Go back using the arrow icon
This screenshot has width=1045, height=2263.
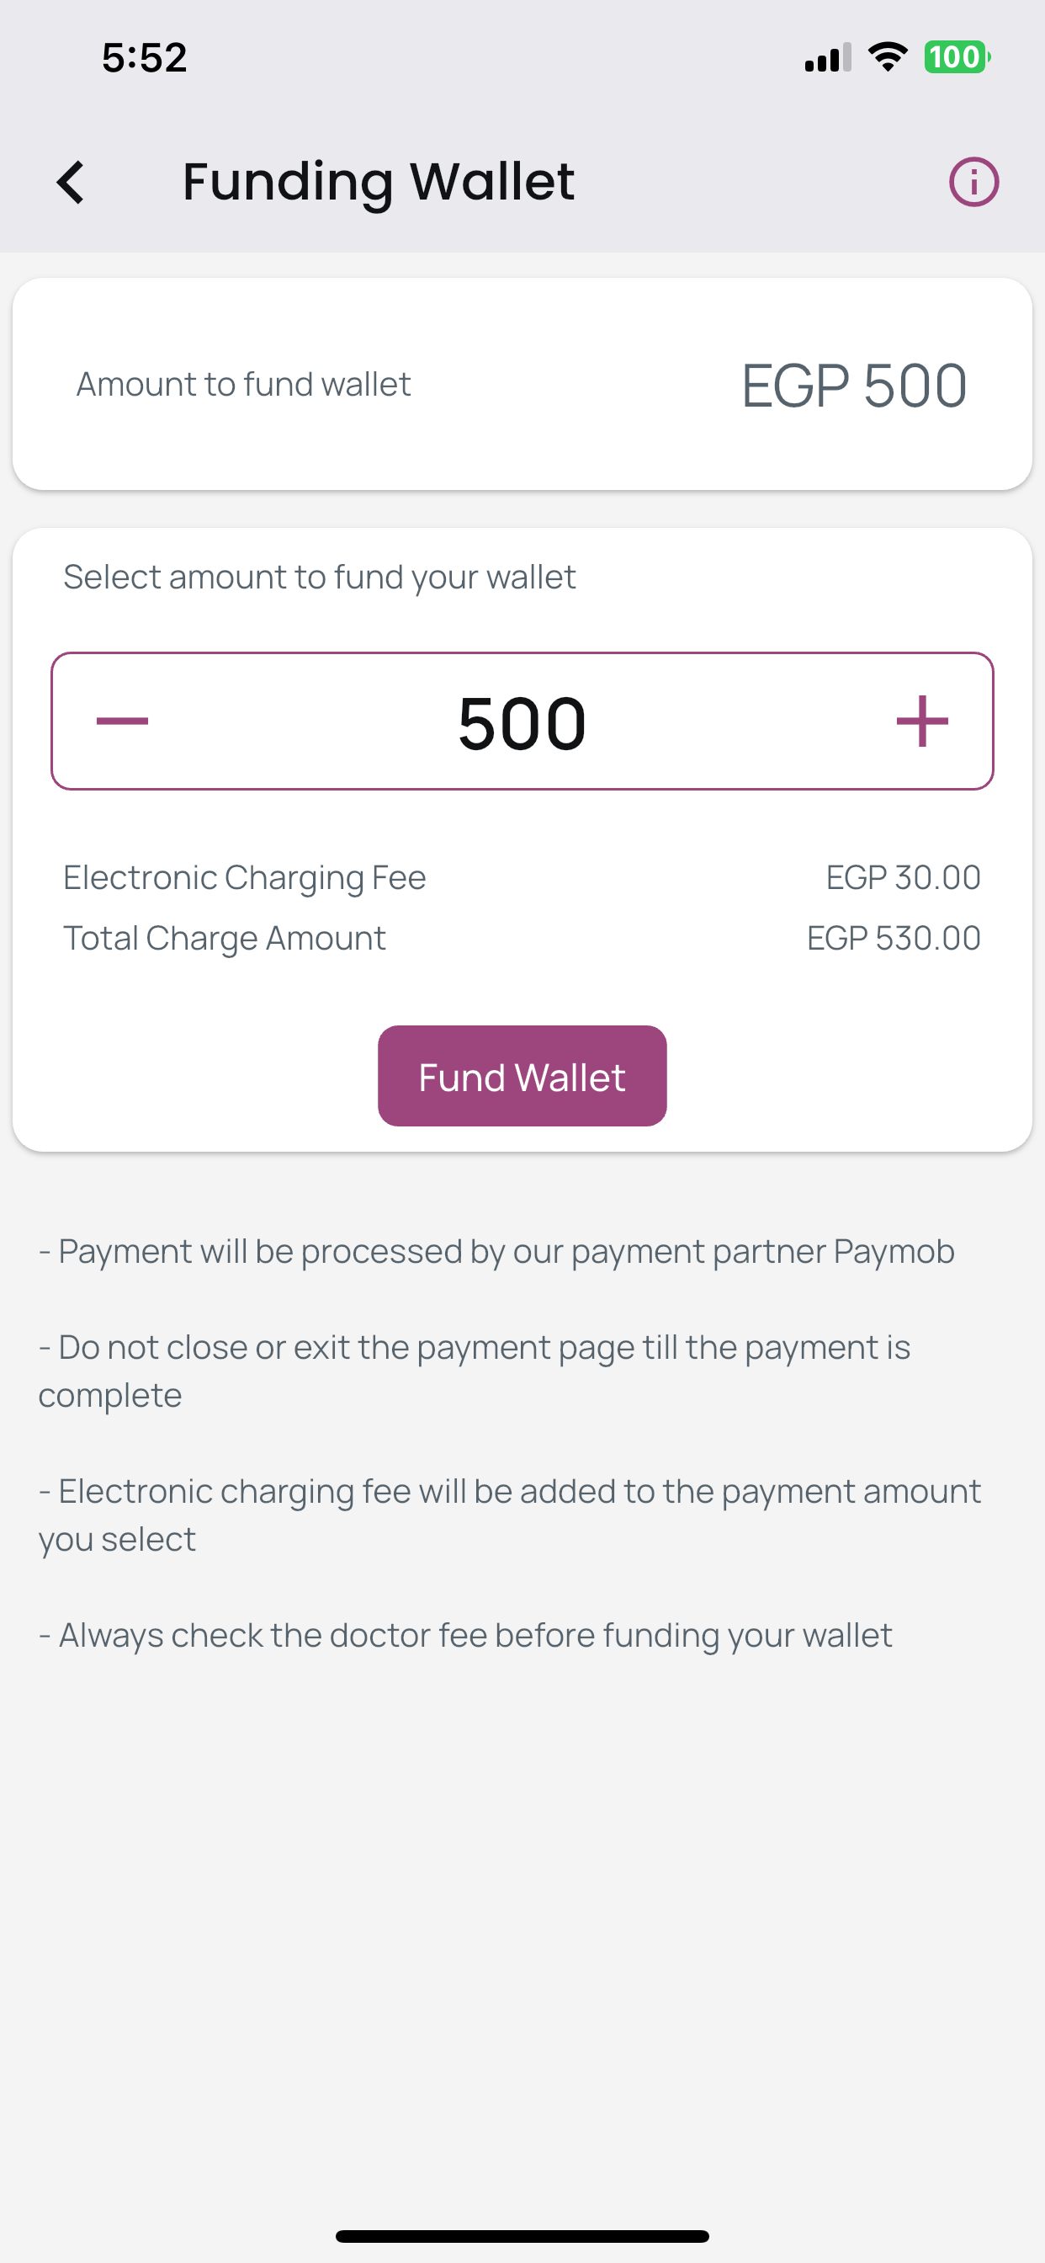click(70, 182)
